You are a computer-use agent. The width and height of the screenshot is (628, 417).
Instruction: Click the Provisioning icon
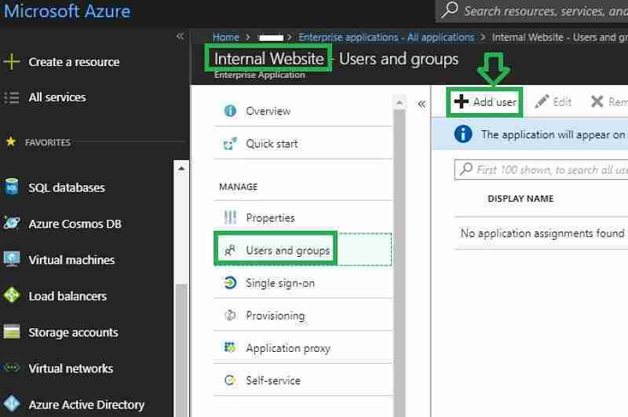coord(230,316)
